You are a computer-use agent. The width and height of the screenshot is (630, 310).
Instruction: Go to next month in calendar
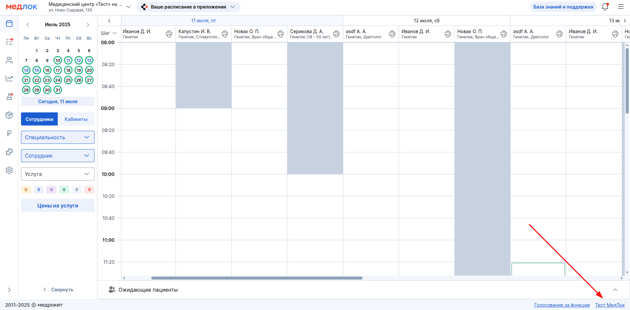tap(88, 25)
